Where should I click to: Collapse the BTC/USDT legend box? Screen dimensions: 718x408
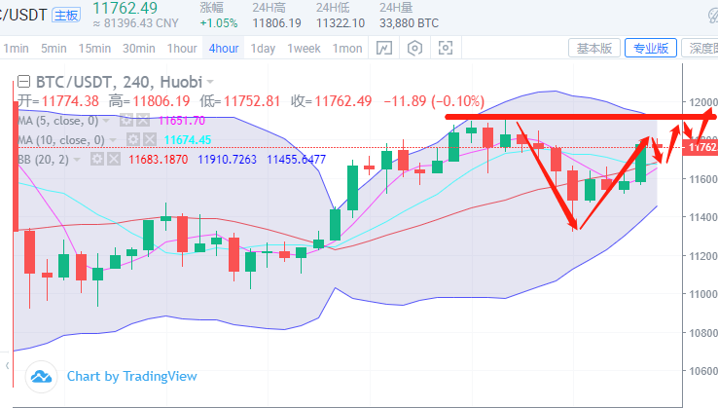tap(23, 82)
